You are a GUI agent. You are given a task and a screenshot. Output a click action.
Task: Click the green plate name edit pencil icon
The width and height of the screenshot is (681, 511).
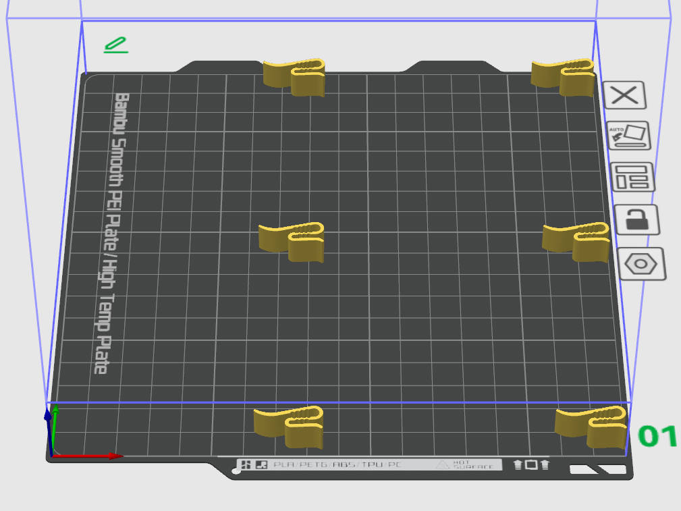pyautogui.click(x=116, y=45)
